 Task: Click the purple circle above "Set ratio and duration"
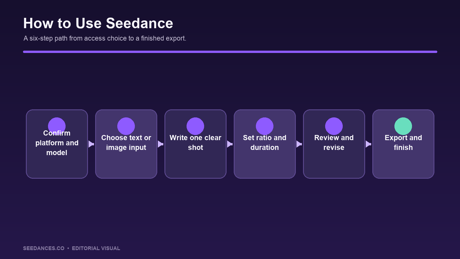coord(265,126)
